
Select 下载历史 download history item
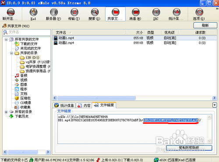tap(22, 116)
